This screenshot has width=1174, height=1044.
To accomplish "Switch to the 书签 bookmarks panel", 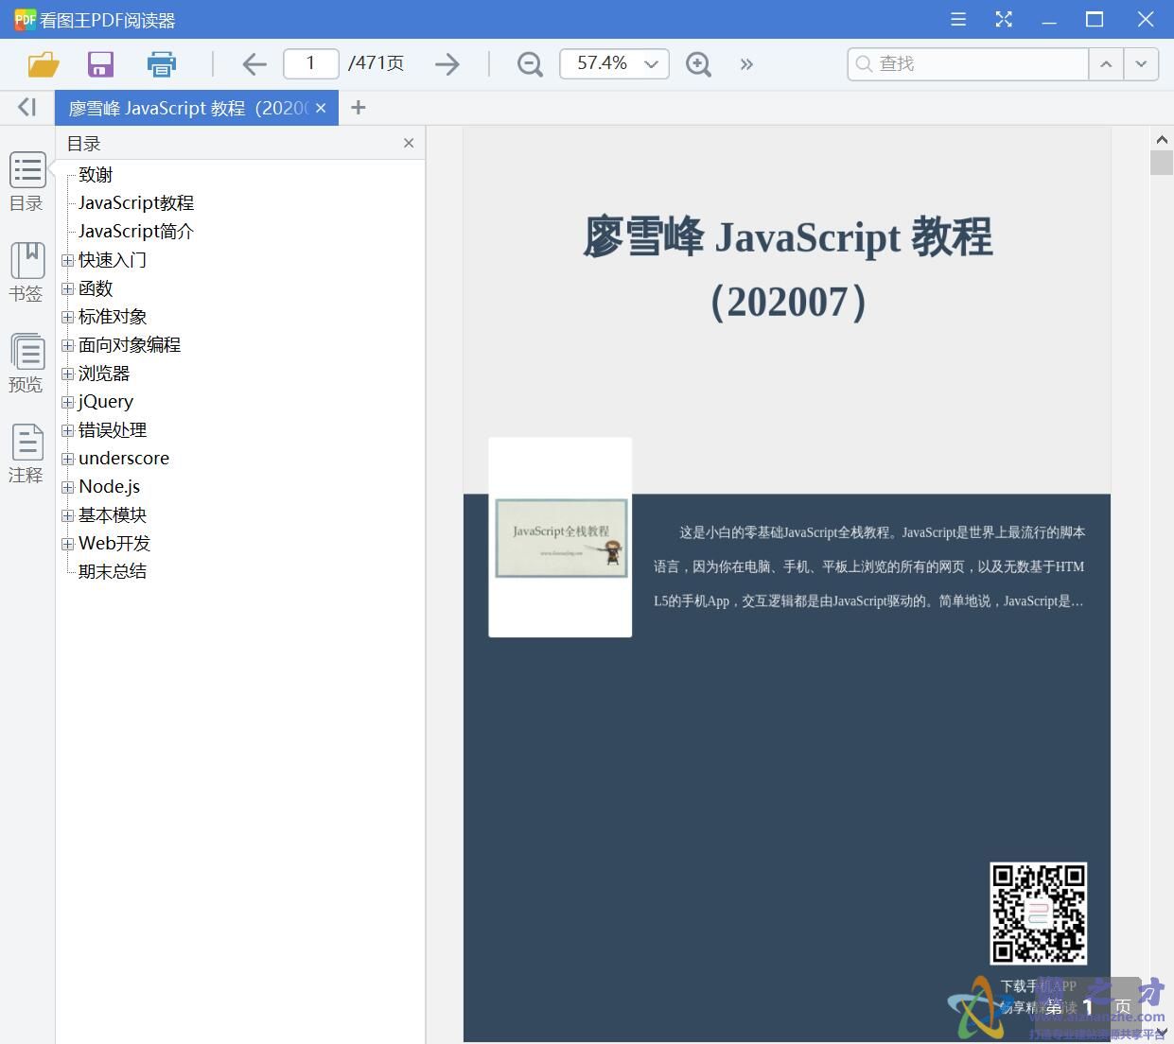I will pyautogui.click(x=26, y=270).
